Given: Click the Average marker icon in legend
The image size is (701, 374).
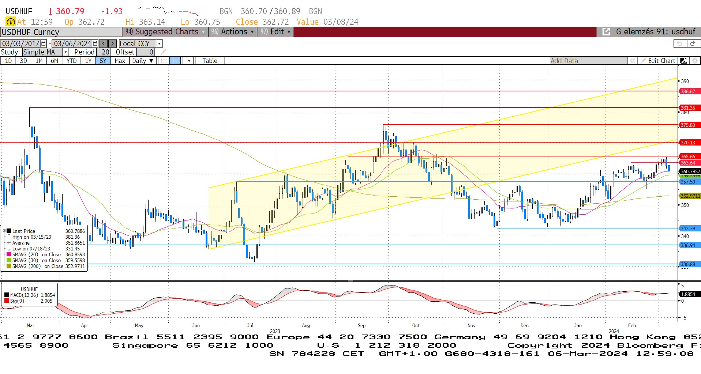Looking at the screenshot, I should tap(9, 243).
